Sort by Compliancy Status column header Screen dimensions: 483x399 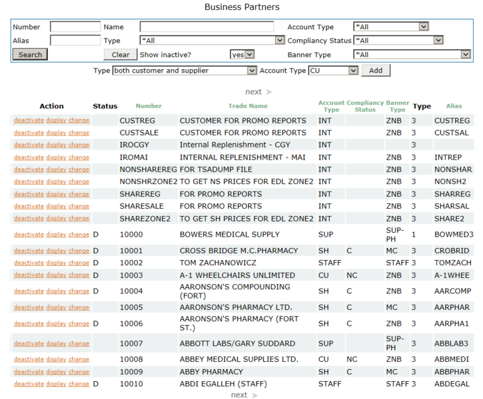365,106
